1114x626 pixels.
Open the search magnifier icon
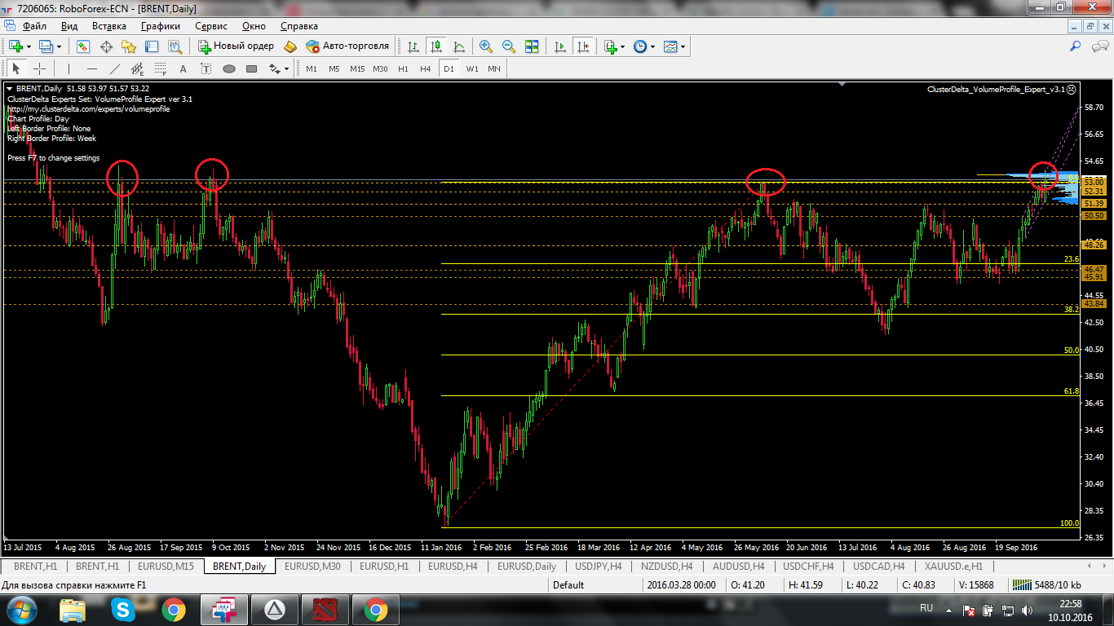coord(1076,46)
